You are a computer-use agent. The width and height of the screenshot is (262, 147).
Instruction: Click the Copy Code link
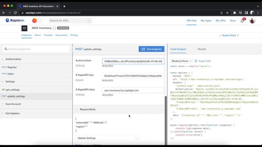point(205,61)
